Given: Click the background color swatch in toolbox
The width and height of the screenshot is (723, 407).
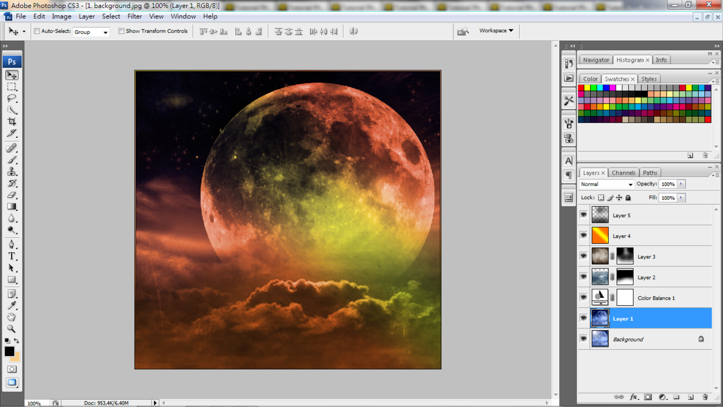Looking at the screenshot, I should coord(17,358).
